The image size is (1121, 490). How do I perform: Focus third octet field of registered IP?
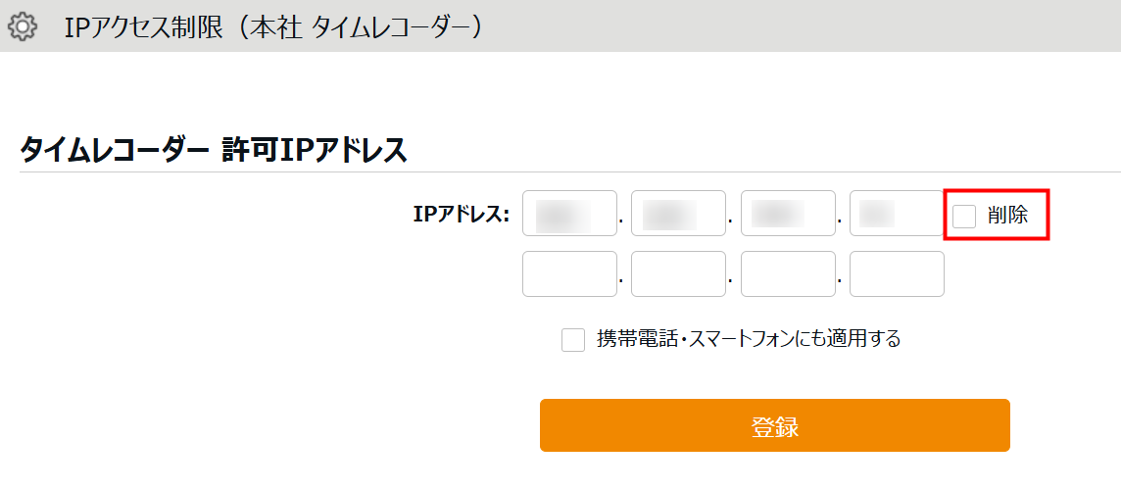click(788, 214)
